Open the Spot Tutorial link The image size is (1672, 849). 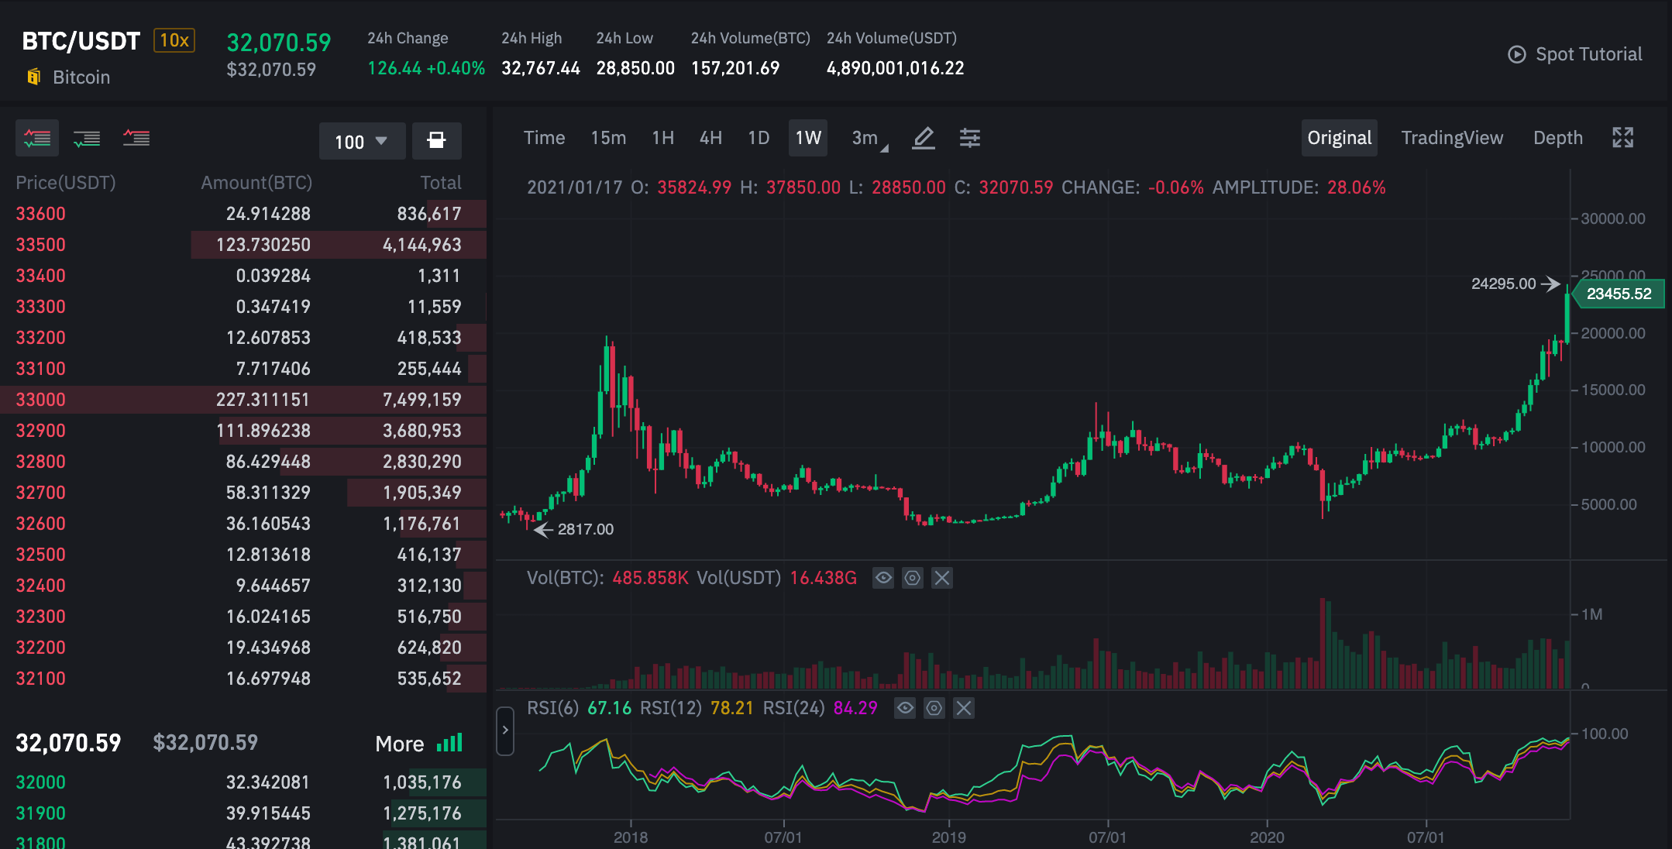1588,54
